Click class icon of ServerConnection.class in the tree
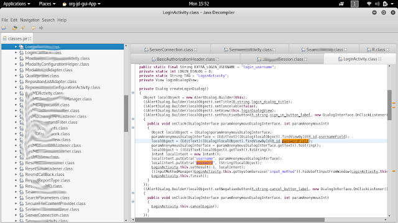 pos(22,215)
